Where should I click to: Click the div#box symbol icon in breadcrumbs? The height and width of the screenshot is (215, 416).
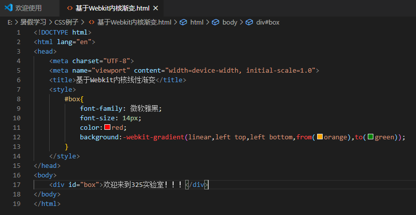click(x=249, y=23)
